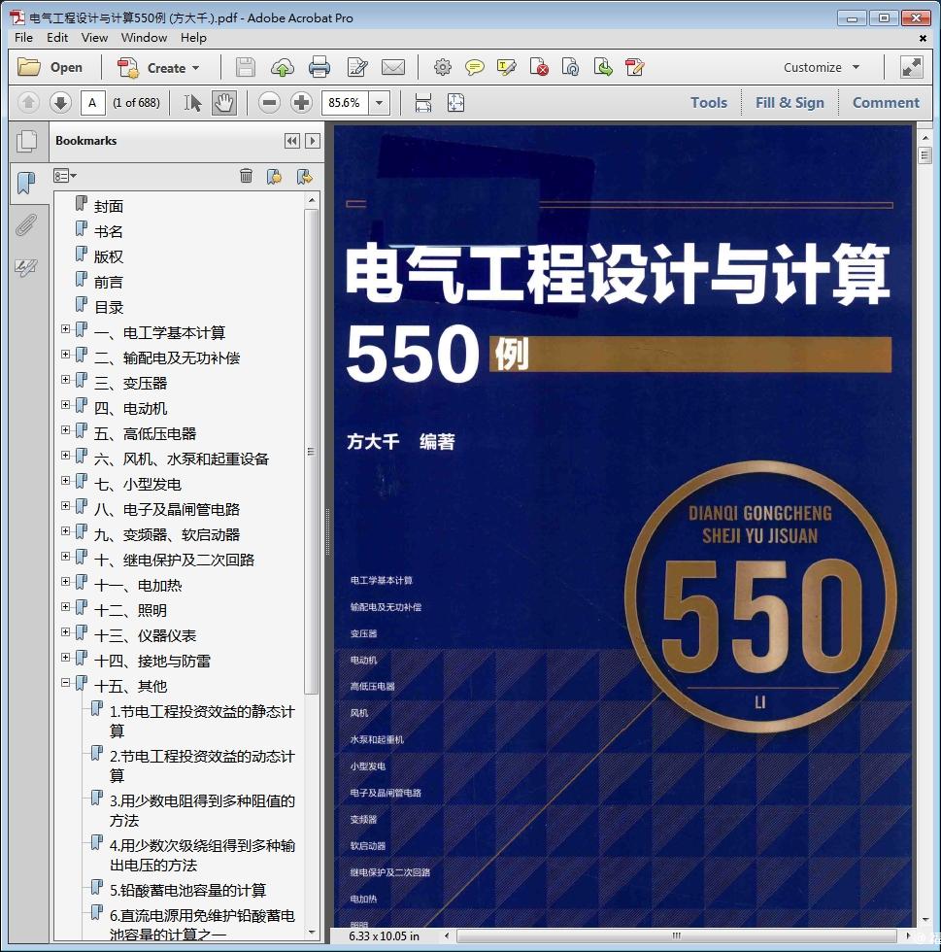Click the new bookmark icon
941x952 pixels.
tap(275, 176)
